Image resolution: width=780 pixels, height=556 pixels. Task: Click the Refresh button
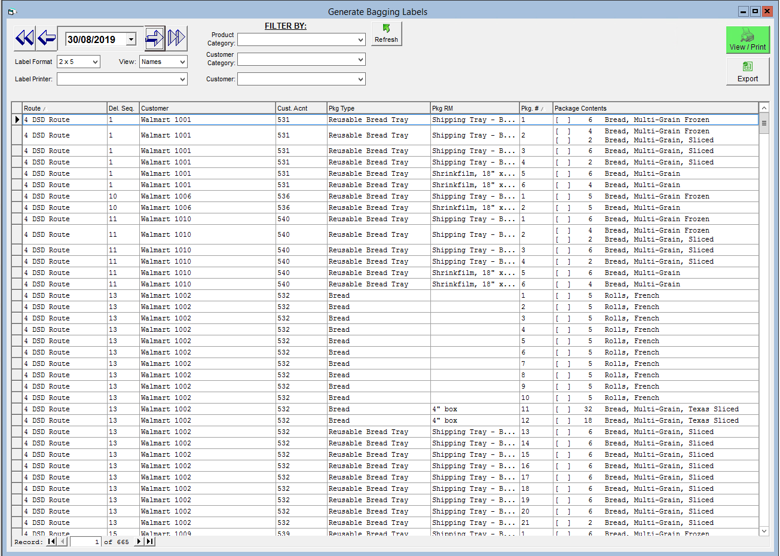[x=386, y=33]
